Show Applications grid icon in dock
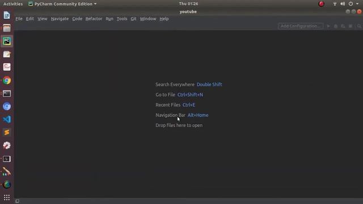This screenshot has height=204, width=363. [x=7, y=198]
